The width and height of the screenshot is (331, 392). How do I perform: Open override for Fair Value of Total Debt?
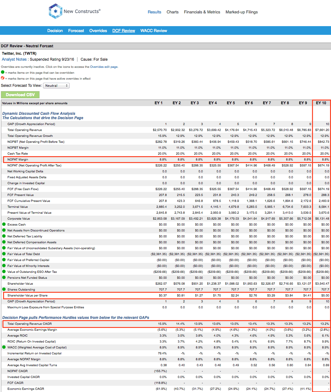4,254
